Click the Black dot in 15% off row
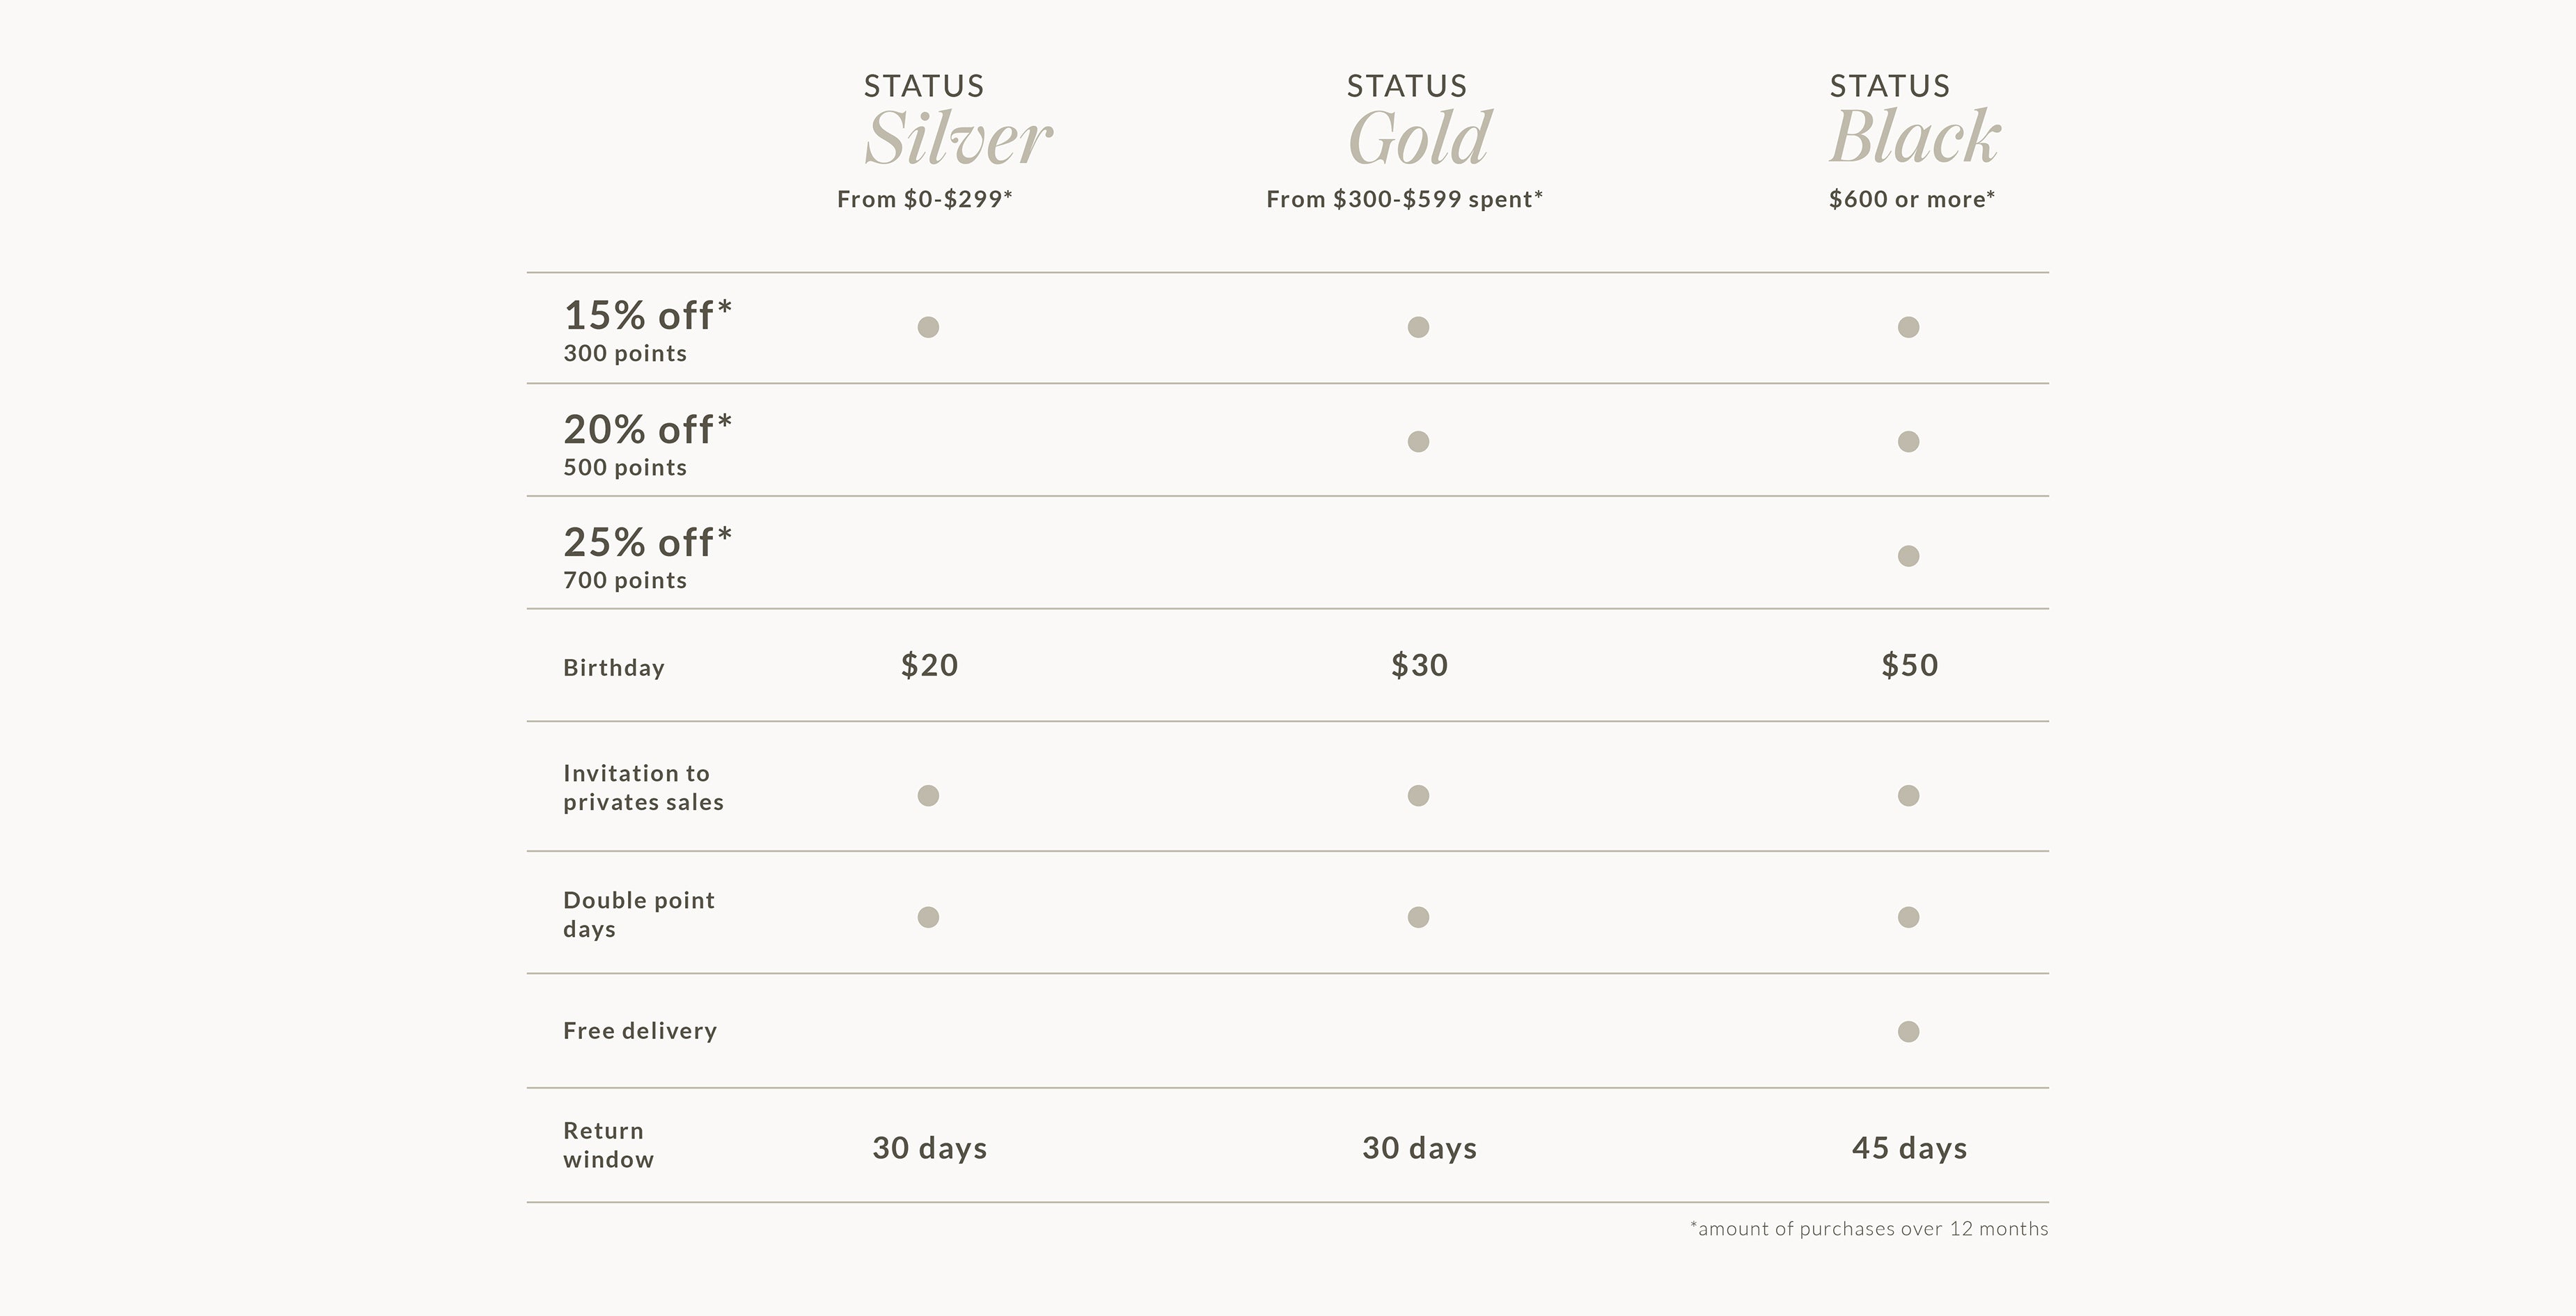 [x=1908, y=327]
